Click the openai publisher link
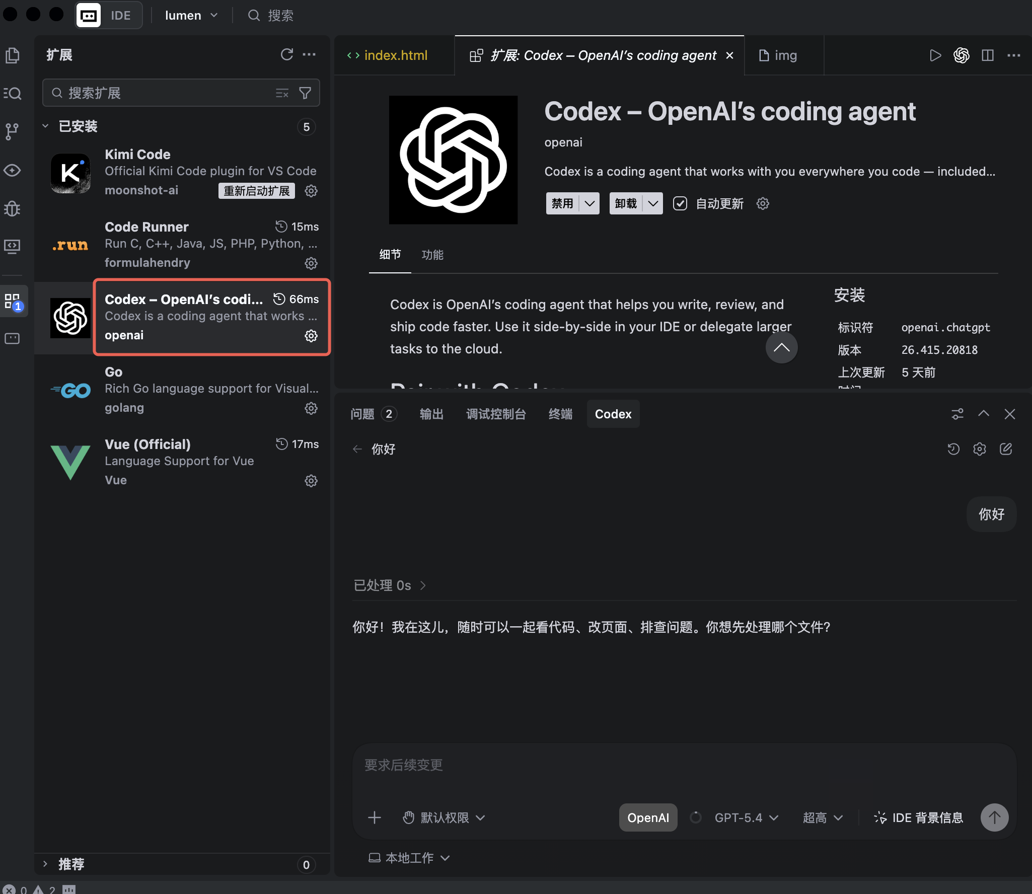This screenshot has width=1032, height=894. tap(563, 142)
